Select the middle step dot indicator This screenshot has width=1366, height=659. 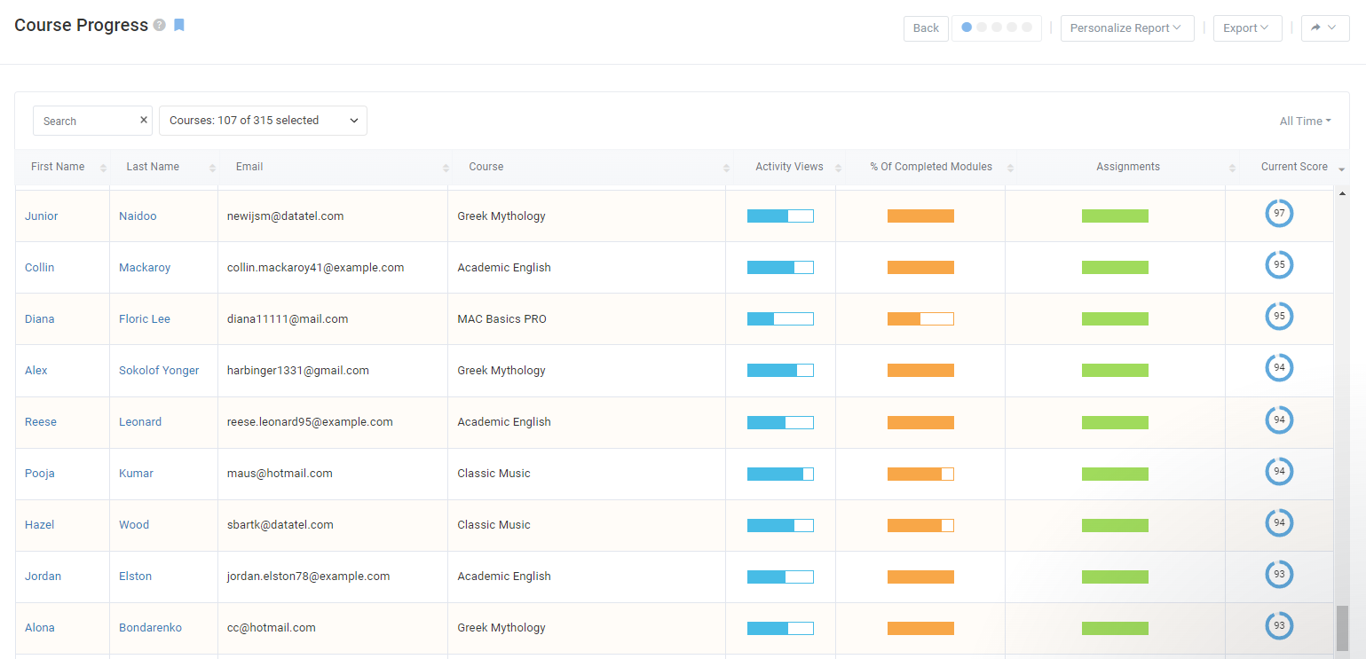point(997,27)
